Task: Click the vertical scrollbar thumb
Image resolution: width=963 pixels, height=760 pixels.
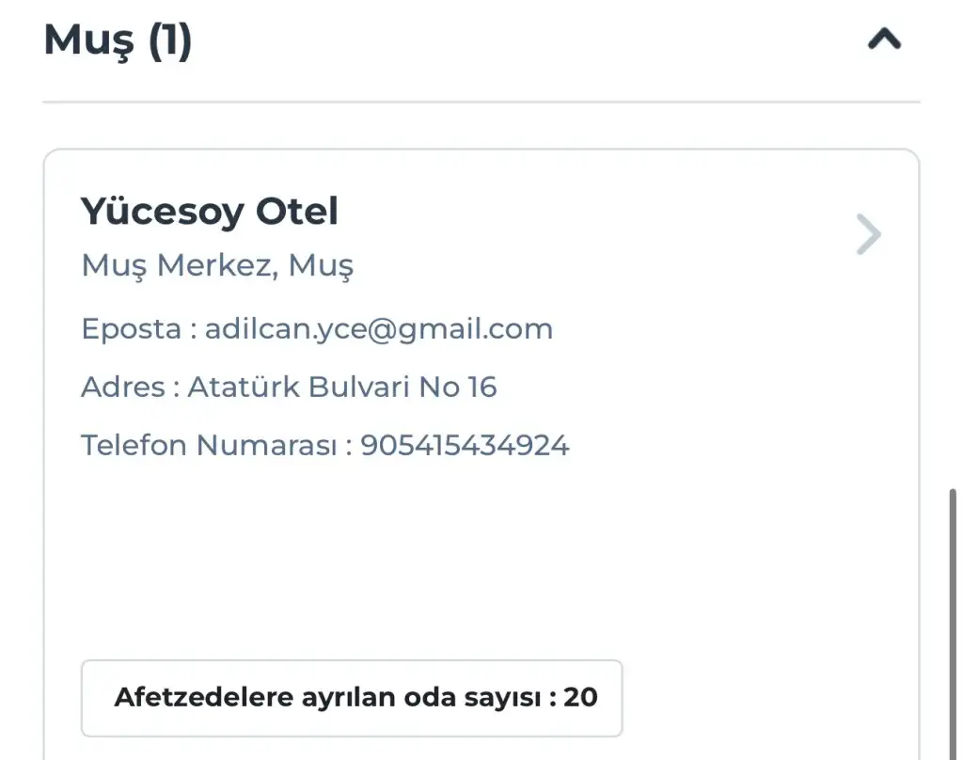Action: click(954, 621)
